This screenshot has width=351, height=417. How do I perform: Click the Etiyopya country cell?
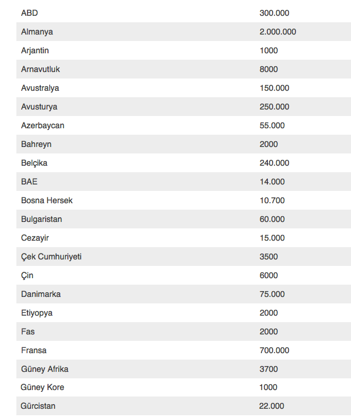37,313
